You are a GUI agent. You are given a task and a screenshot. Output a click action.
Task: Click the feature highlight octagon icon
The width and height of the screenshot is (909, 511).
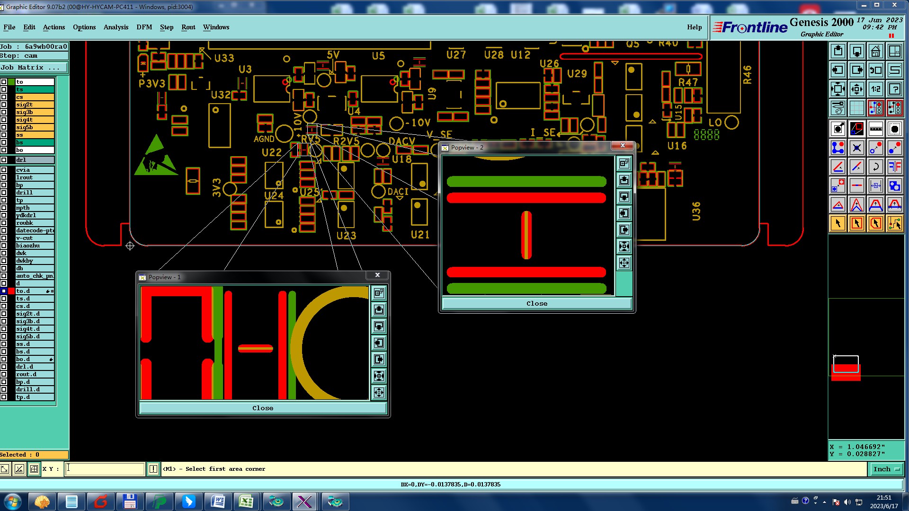tap(894, 129)
